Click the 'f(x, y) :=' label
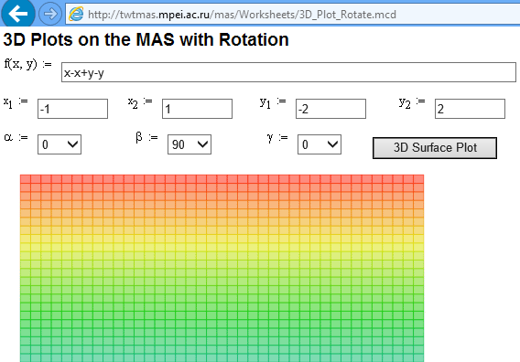This screenshot has height=362, width=520. point(27,64)
